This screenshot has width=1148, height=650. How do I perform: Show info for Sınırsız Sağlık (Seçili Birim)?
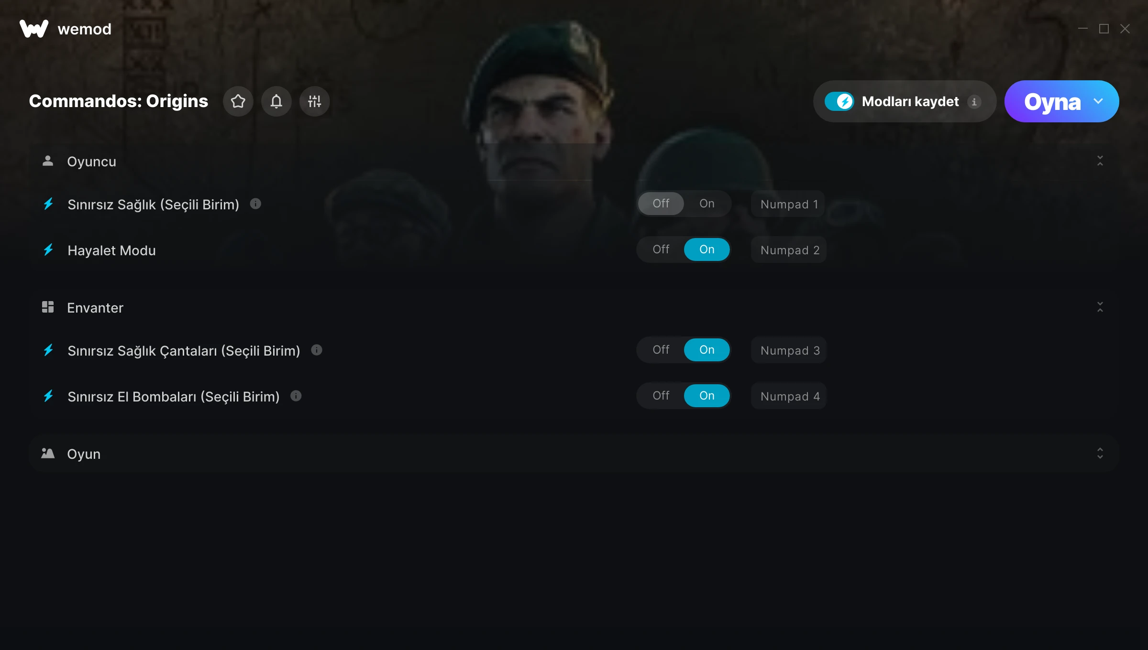[x=256, y=204]
